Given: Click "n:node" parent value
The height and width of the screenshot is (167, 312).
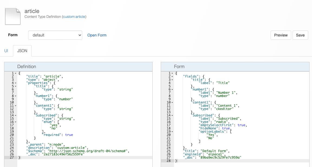Looking at the screenshot, I should point(55,145).
